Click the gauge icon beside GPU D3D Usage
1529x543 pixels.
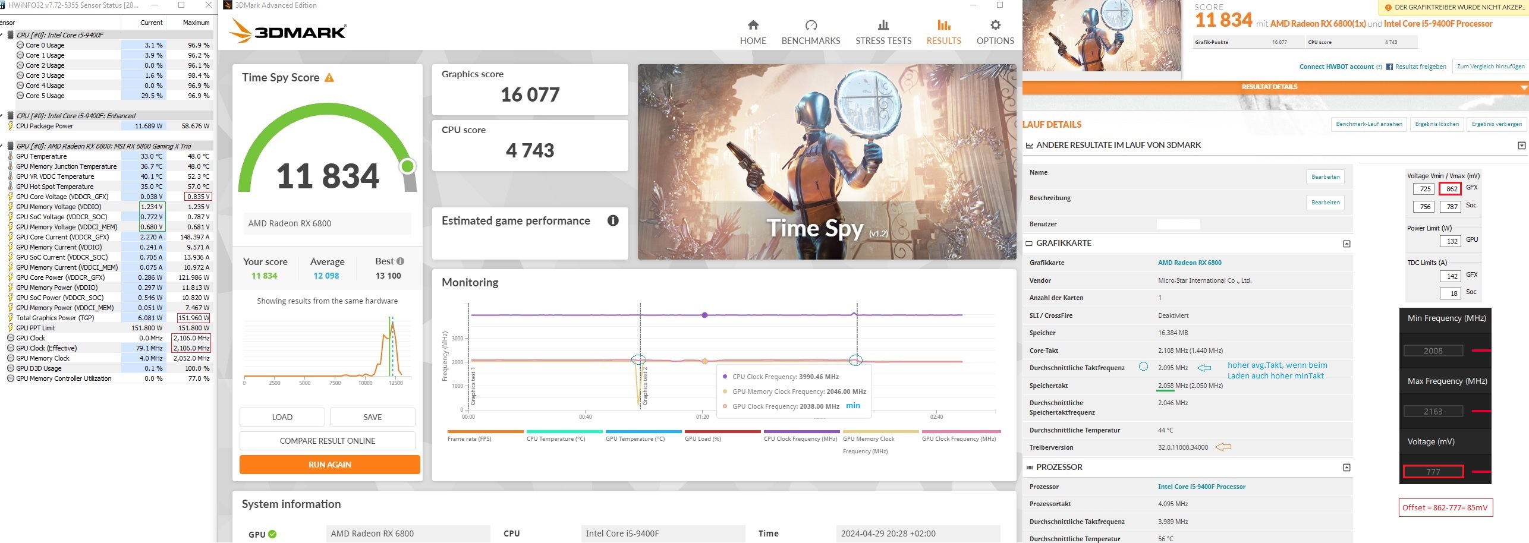11,368
